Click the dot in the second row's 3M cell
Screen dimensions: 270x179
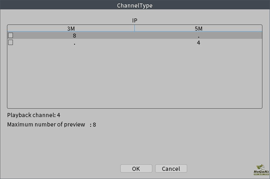(x=74, y=44)
